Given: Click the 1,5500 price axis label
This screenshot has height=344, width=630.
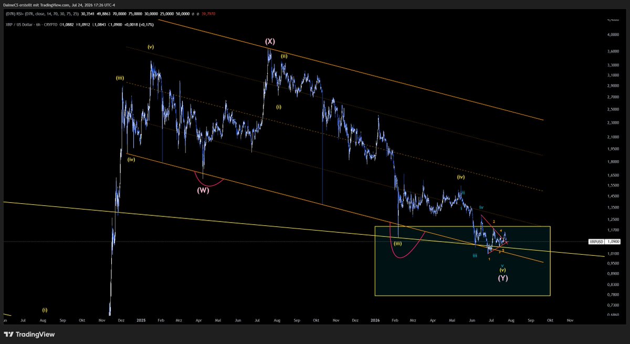Looking at the screenshot, I should [x=612, y=185].
